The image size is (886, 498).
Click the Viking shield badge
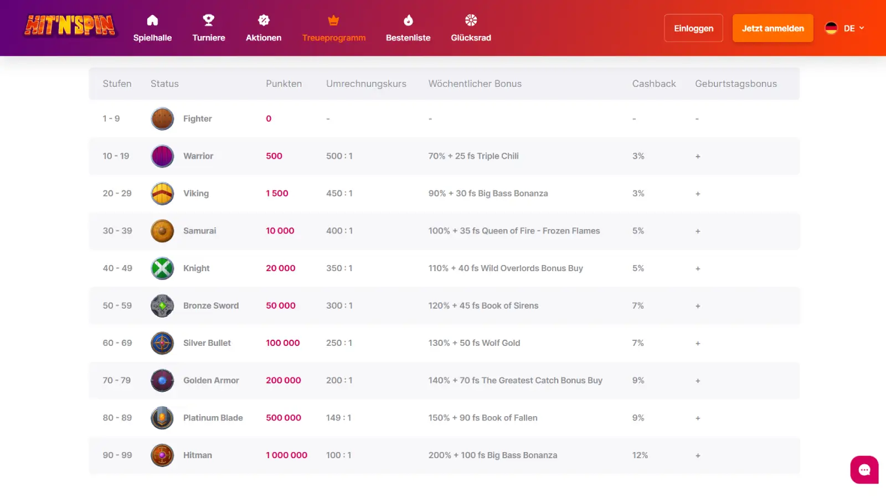point(162,194)
